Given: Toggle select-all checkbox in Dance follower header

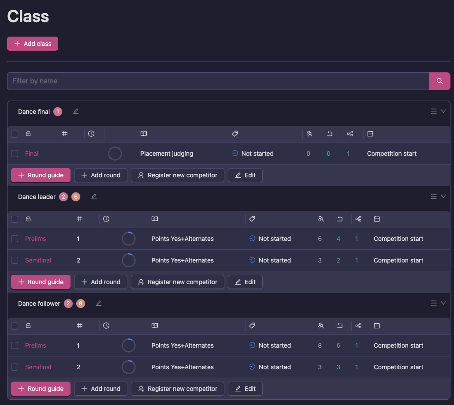Looking at the screenshot, I should 15,326.
